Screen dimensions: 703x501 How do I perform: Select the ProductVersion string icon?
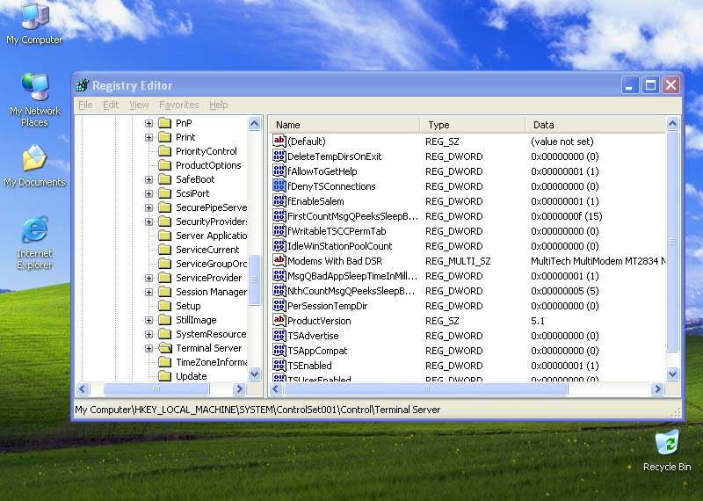(x=279, y=320)
